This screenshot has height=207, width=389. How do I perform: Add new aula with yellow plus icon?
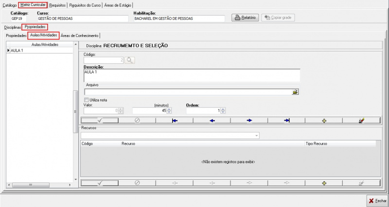(x=324, y=121)
